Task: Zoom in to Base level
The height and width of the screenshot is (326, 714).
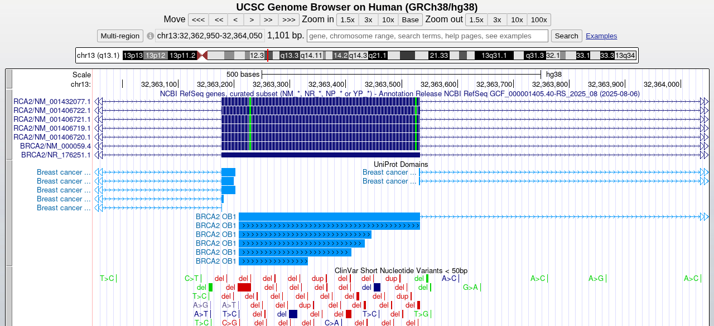Action: click(410, 20)
